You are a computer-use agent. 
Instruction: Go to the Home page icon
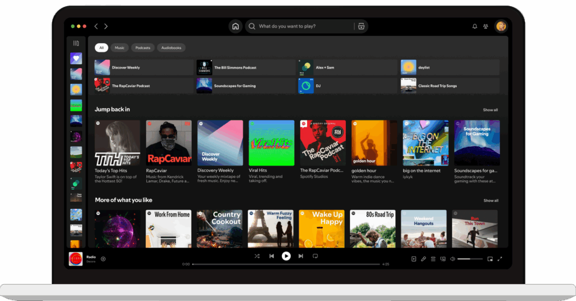[x=235, y=26]
